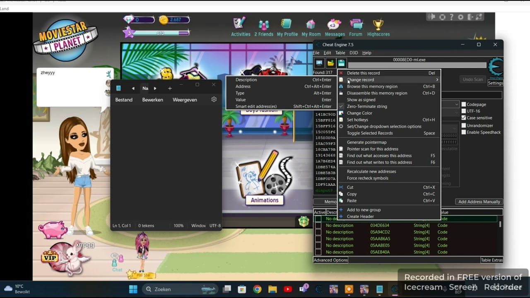530x298 pixels.
Task: Select Browse this memory region
Action: [x=389, y=87]
